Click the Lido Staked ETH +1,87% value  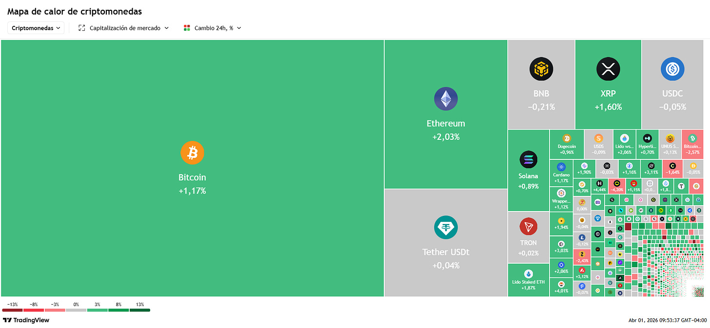(x=528, y=288)
